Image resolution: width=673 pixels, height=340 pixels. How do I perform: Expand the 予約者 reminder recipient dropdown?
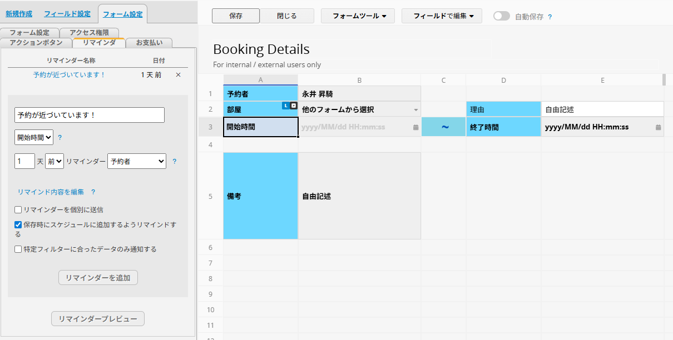coord(136,161)
